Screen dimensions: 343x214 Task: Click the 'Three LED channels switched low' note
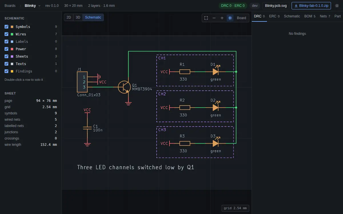tap(136, 167)
